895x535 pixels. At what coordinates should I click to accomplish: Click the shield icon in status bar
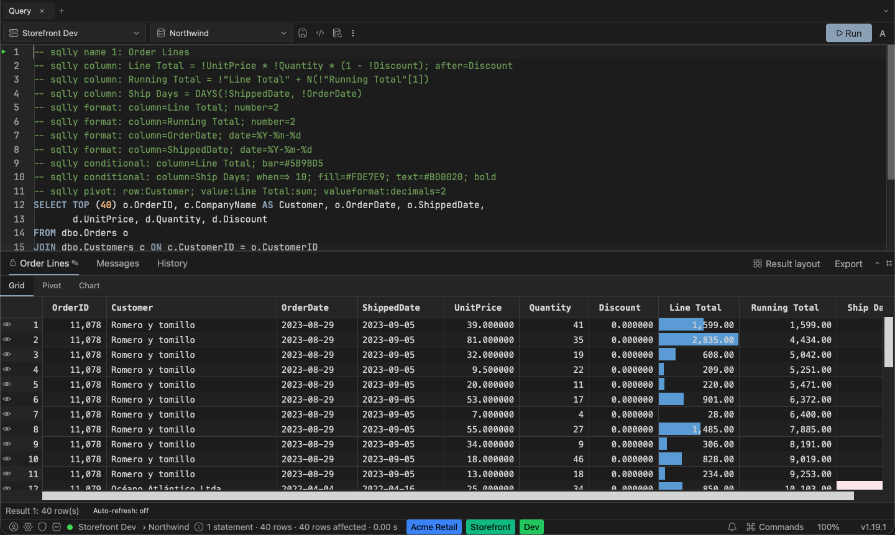tap(42, 527)
